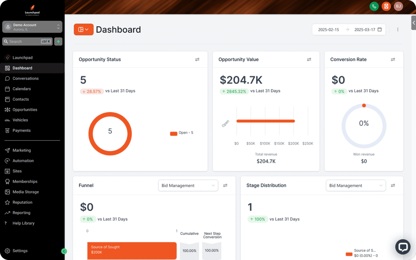Open the live chat widget bubble

pyautogui.click(x=403, y=247)
